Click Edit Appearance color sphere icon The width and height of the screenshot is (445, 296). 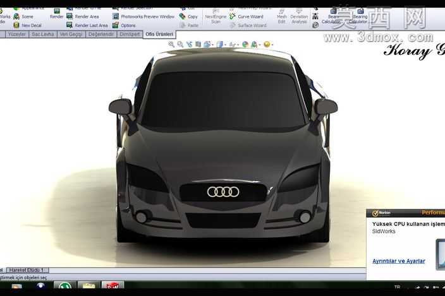click(x=245, y=44)
